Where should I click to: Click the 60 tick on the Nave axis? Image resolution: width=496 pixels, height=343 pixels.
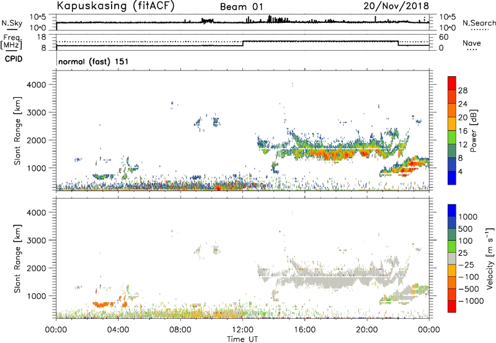[444, 37]
